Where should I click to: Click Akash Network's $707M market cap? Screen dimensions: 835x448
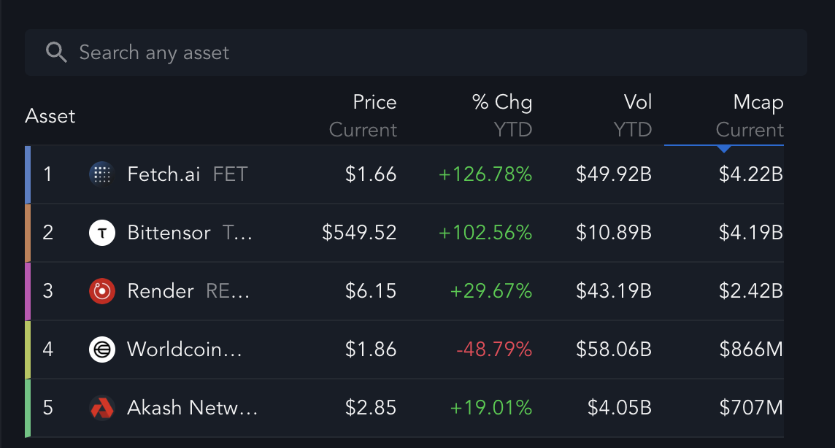point(751,408)
